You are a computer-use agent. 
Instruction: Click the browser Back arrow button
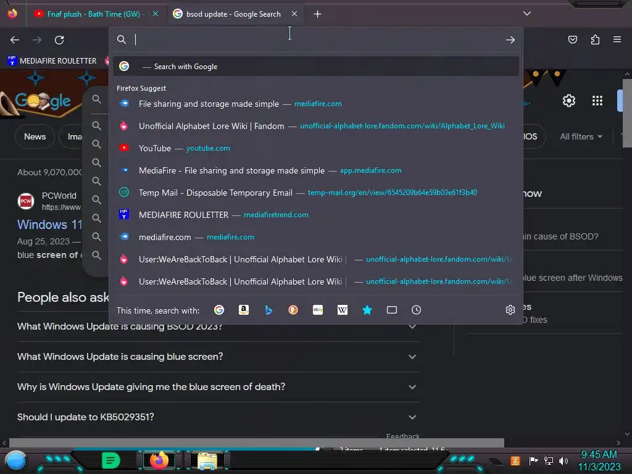pyautogui.click(x=15, y=40)
